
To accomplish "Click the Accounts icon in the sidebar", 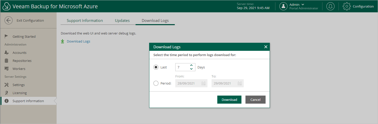I will (x=7, y=53).
